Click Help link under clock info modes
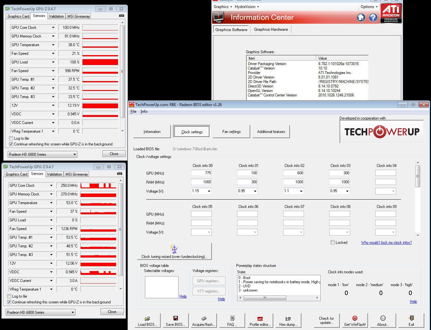The image size is (431, 330). [413, 301]
